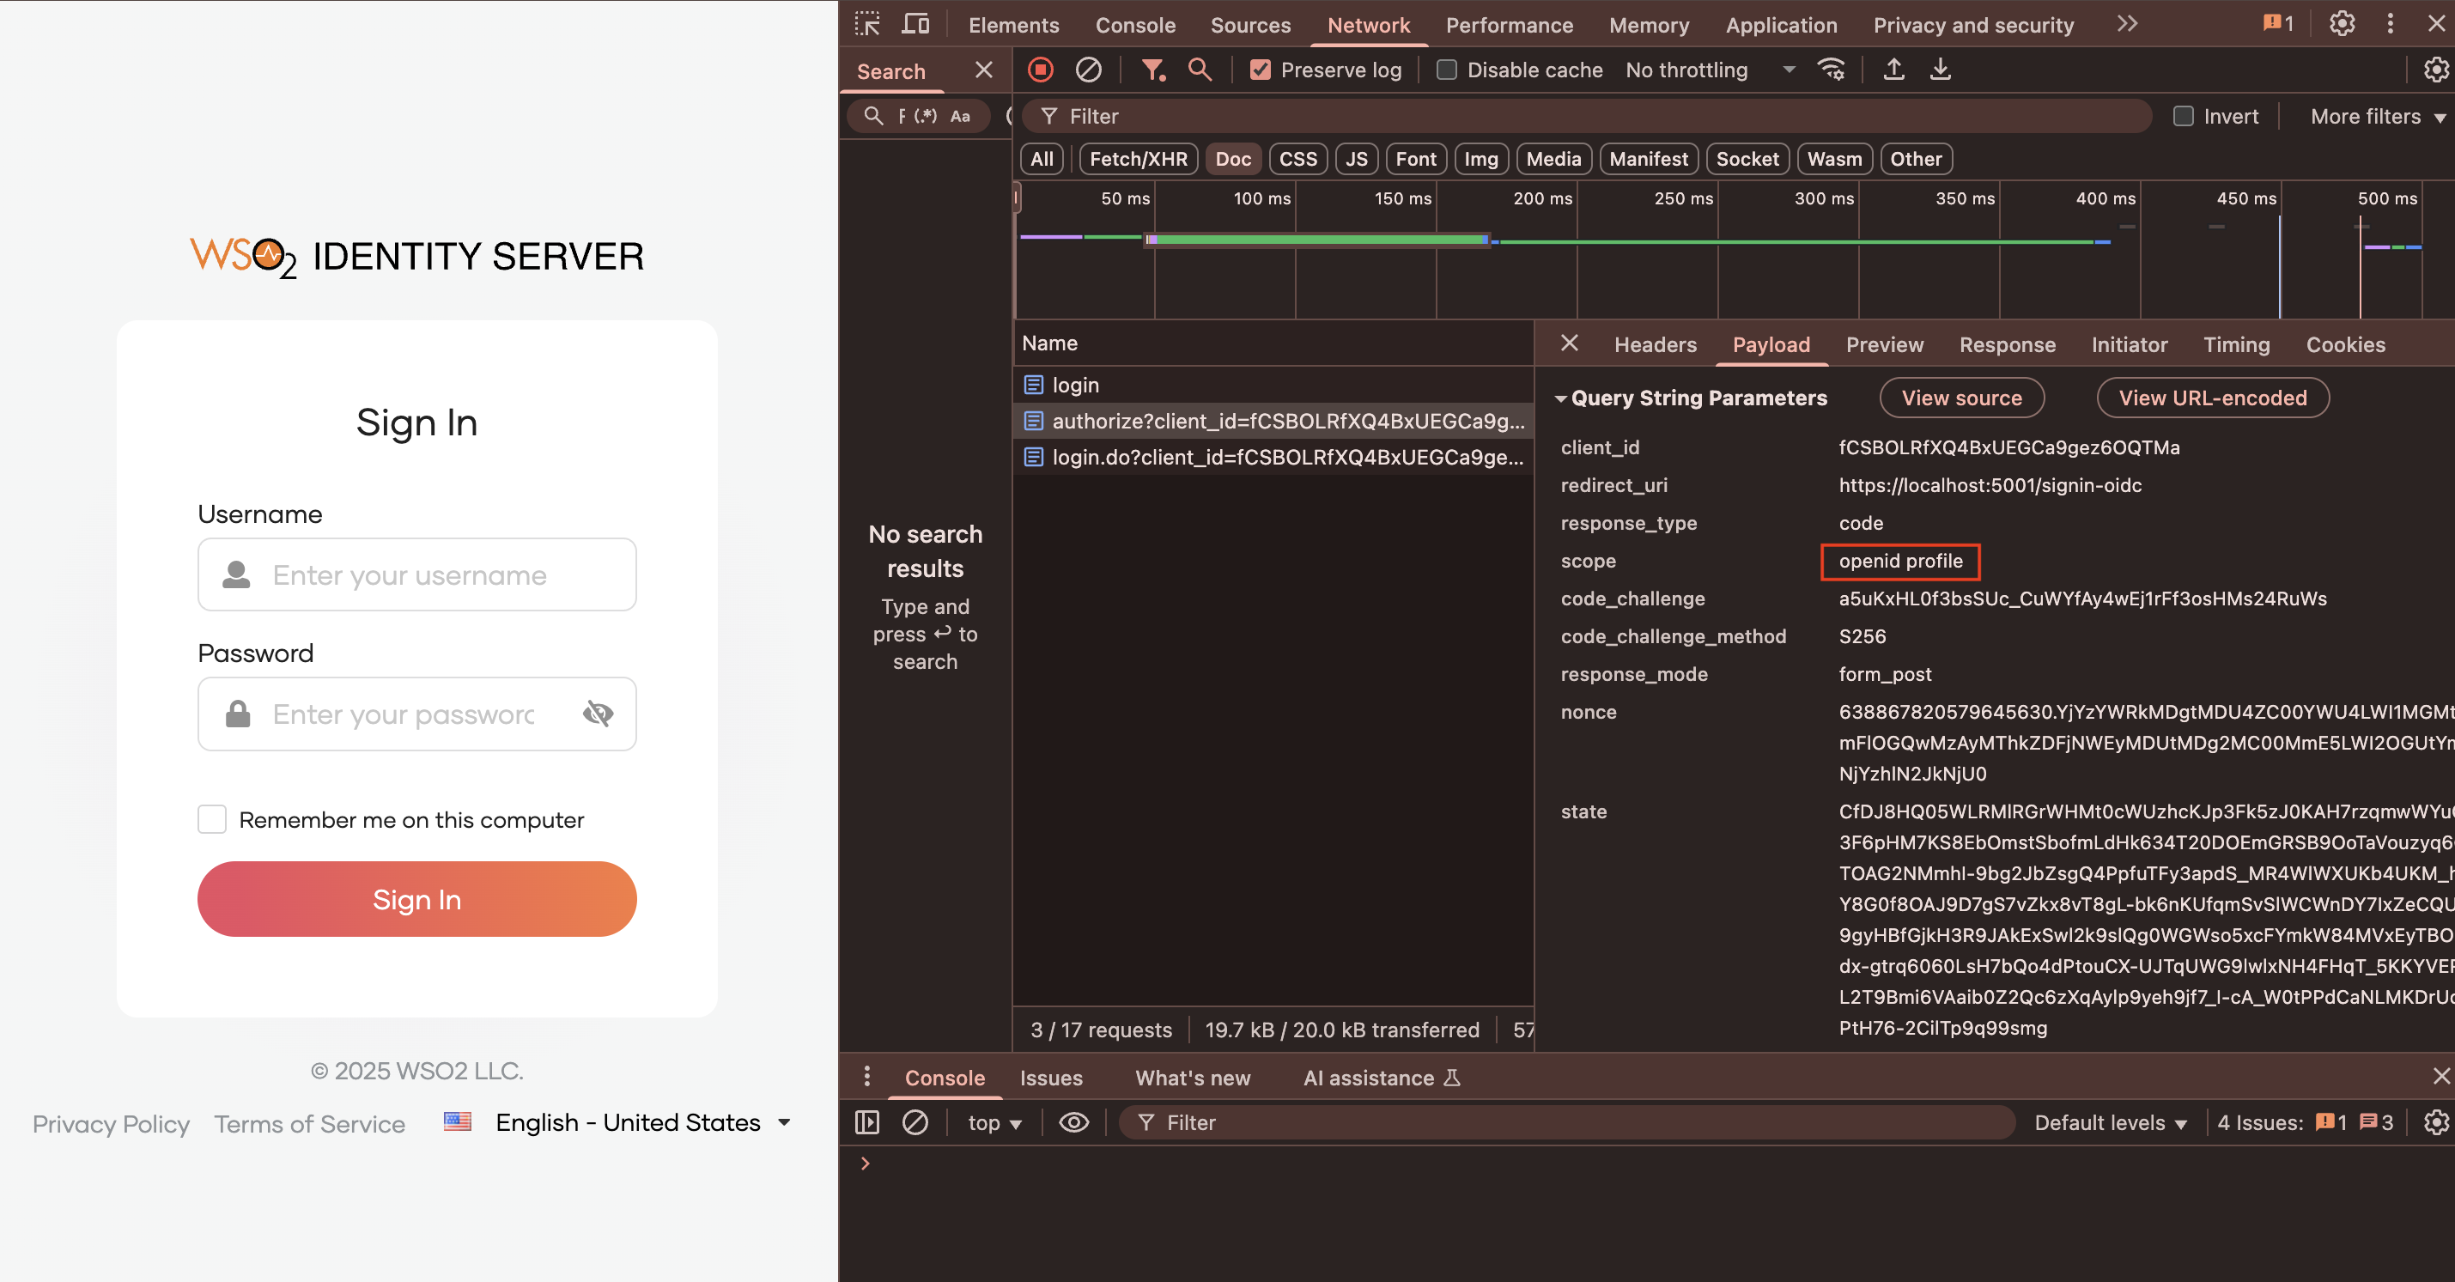The image size is (2455, 1282).
Task: Open the Application tab
Action: (x=1781, y=25)
